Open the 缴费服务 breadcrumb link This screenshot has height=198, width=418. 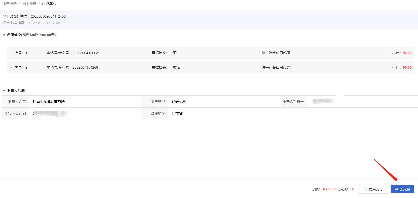coord(10,4)
